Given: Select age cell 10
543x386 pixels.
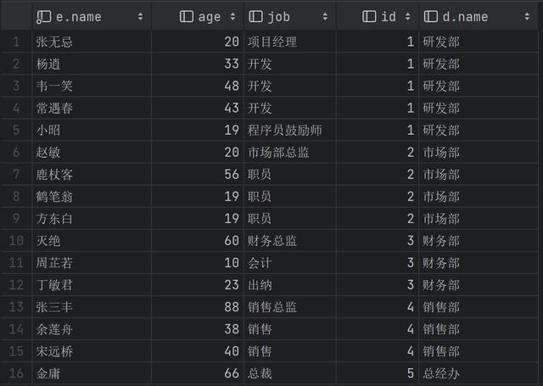Looking at the screenshot, I should tap(232, 263).
